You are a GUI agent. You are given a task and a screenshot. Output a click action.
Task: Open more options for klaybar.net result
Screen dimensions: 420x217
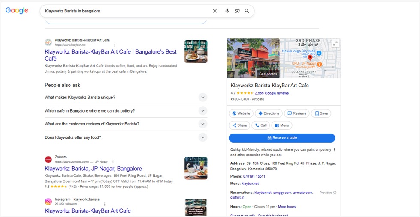(x=115, y=45)
